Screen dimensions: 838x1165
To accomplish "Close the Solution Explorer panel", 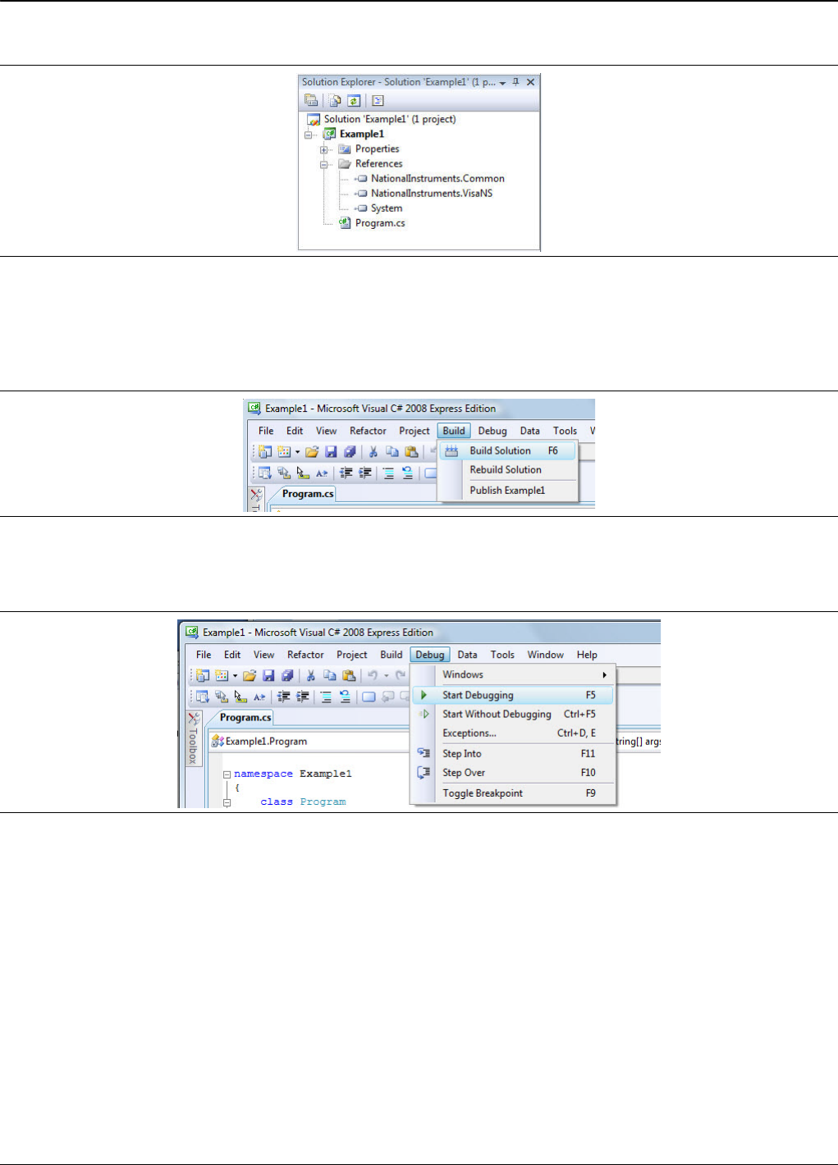I will pyautogui.click(x=531, y=82).
